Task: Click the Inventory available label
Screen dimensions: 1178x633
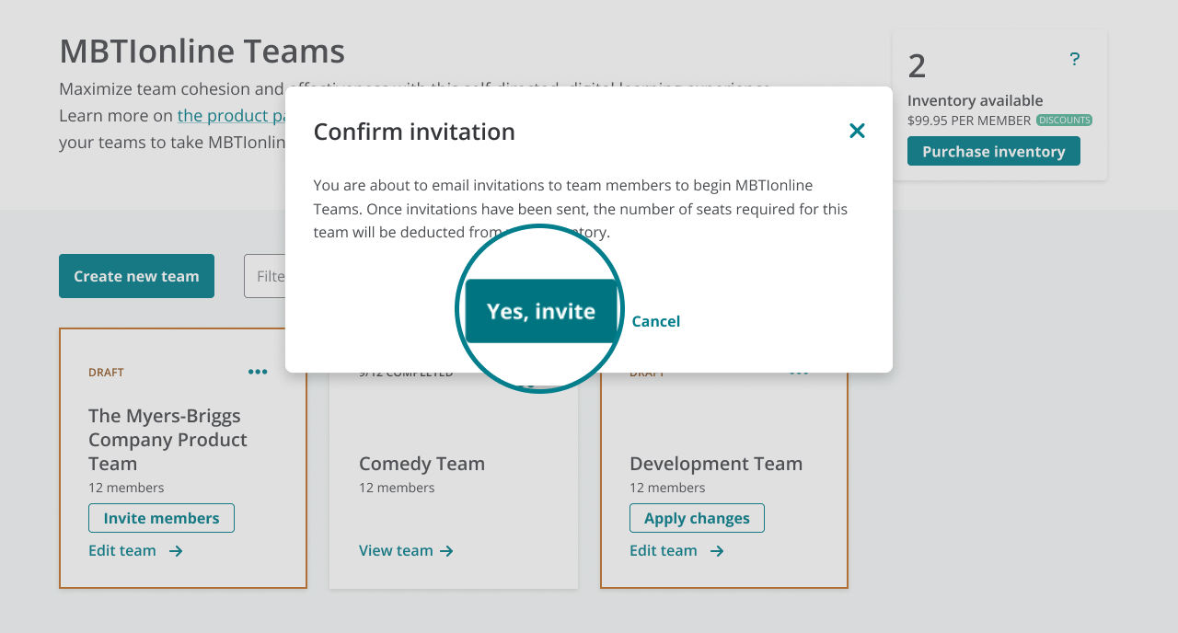Action: click(976, 101)
